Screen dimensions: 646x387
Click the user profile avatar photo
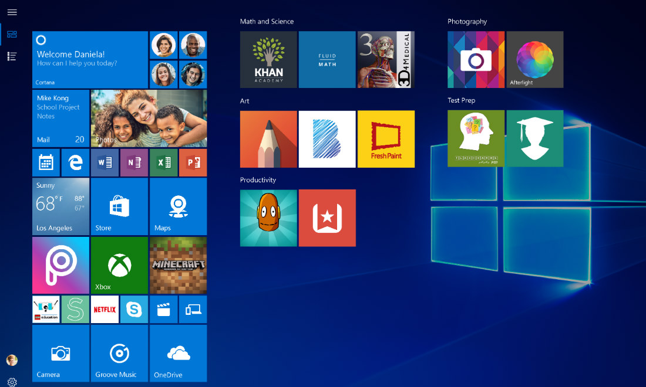[x=12, y=361]
